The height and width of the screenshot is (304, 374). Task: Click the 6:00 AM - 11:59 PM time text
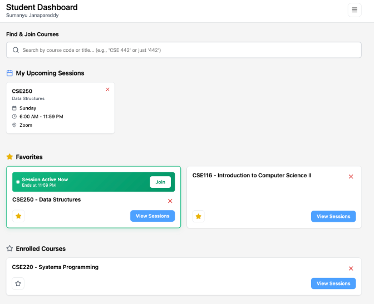(41, 117)
